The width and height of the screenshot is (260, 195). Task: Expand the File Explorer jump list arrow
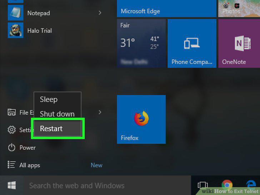100,112
